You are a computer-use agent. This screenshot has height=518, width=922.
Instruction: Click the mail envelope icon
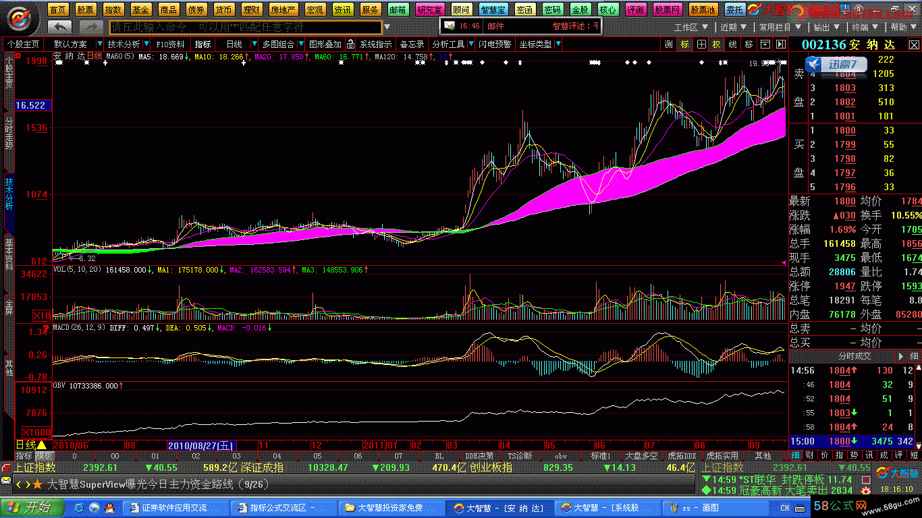pyautogui.click(x=449, y=26)
